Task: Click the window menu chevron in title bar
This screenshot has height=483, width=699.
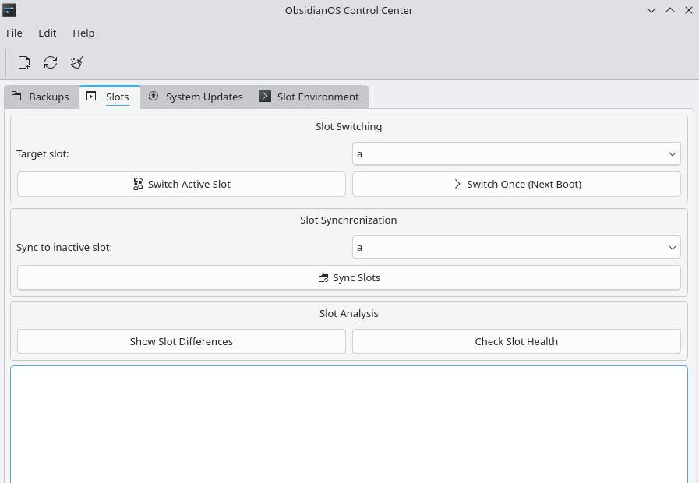Action: tap(651, 10)
